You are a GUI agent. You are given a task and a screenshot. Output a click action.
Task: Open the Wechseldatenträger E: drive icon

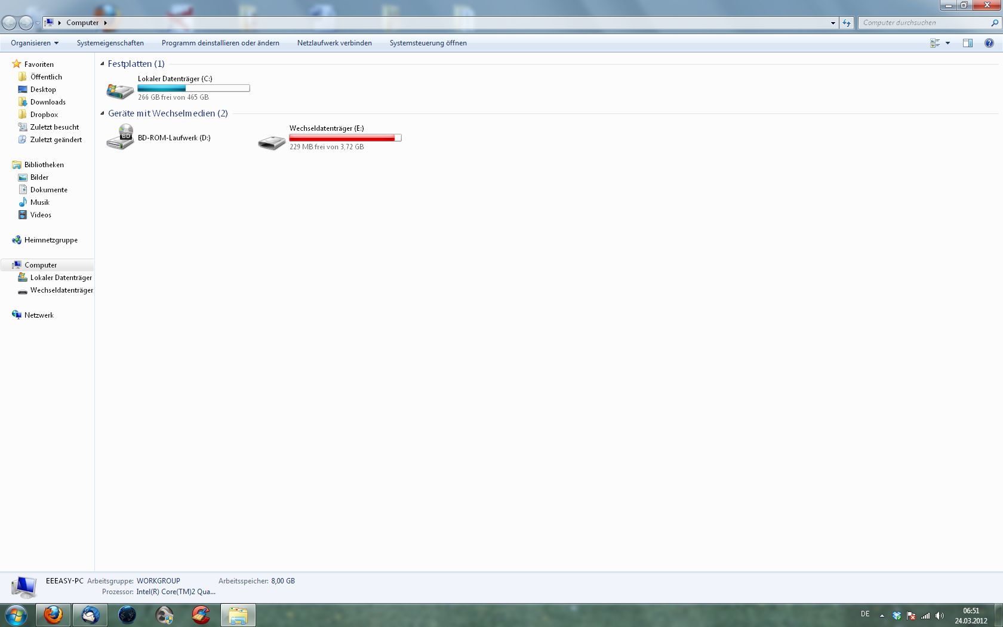click(272, 142)
